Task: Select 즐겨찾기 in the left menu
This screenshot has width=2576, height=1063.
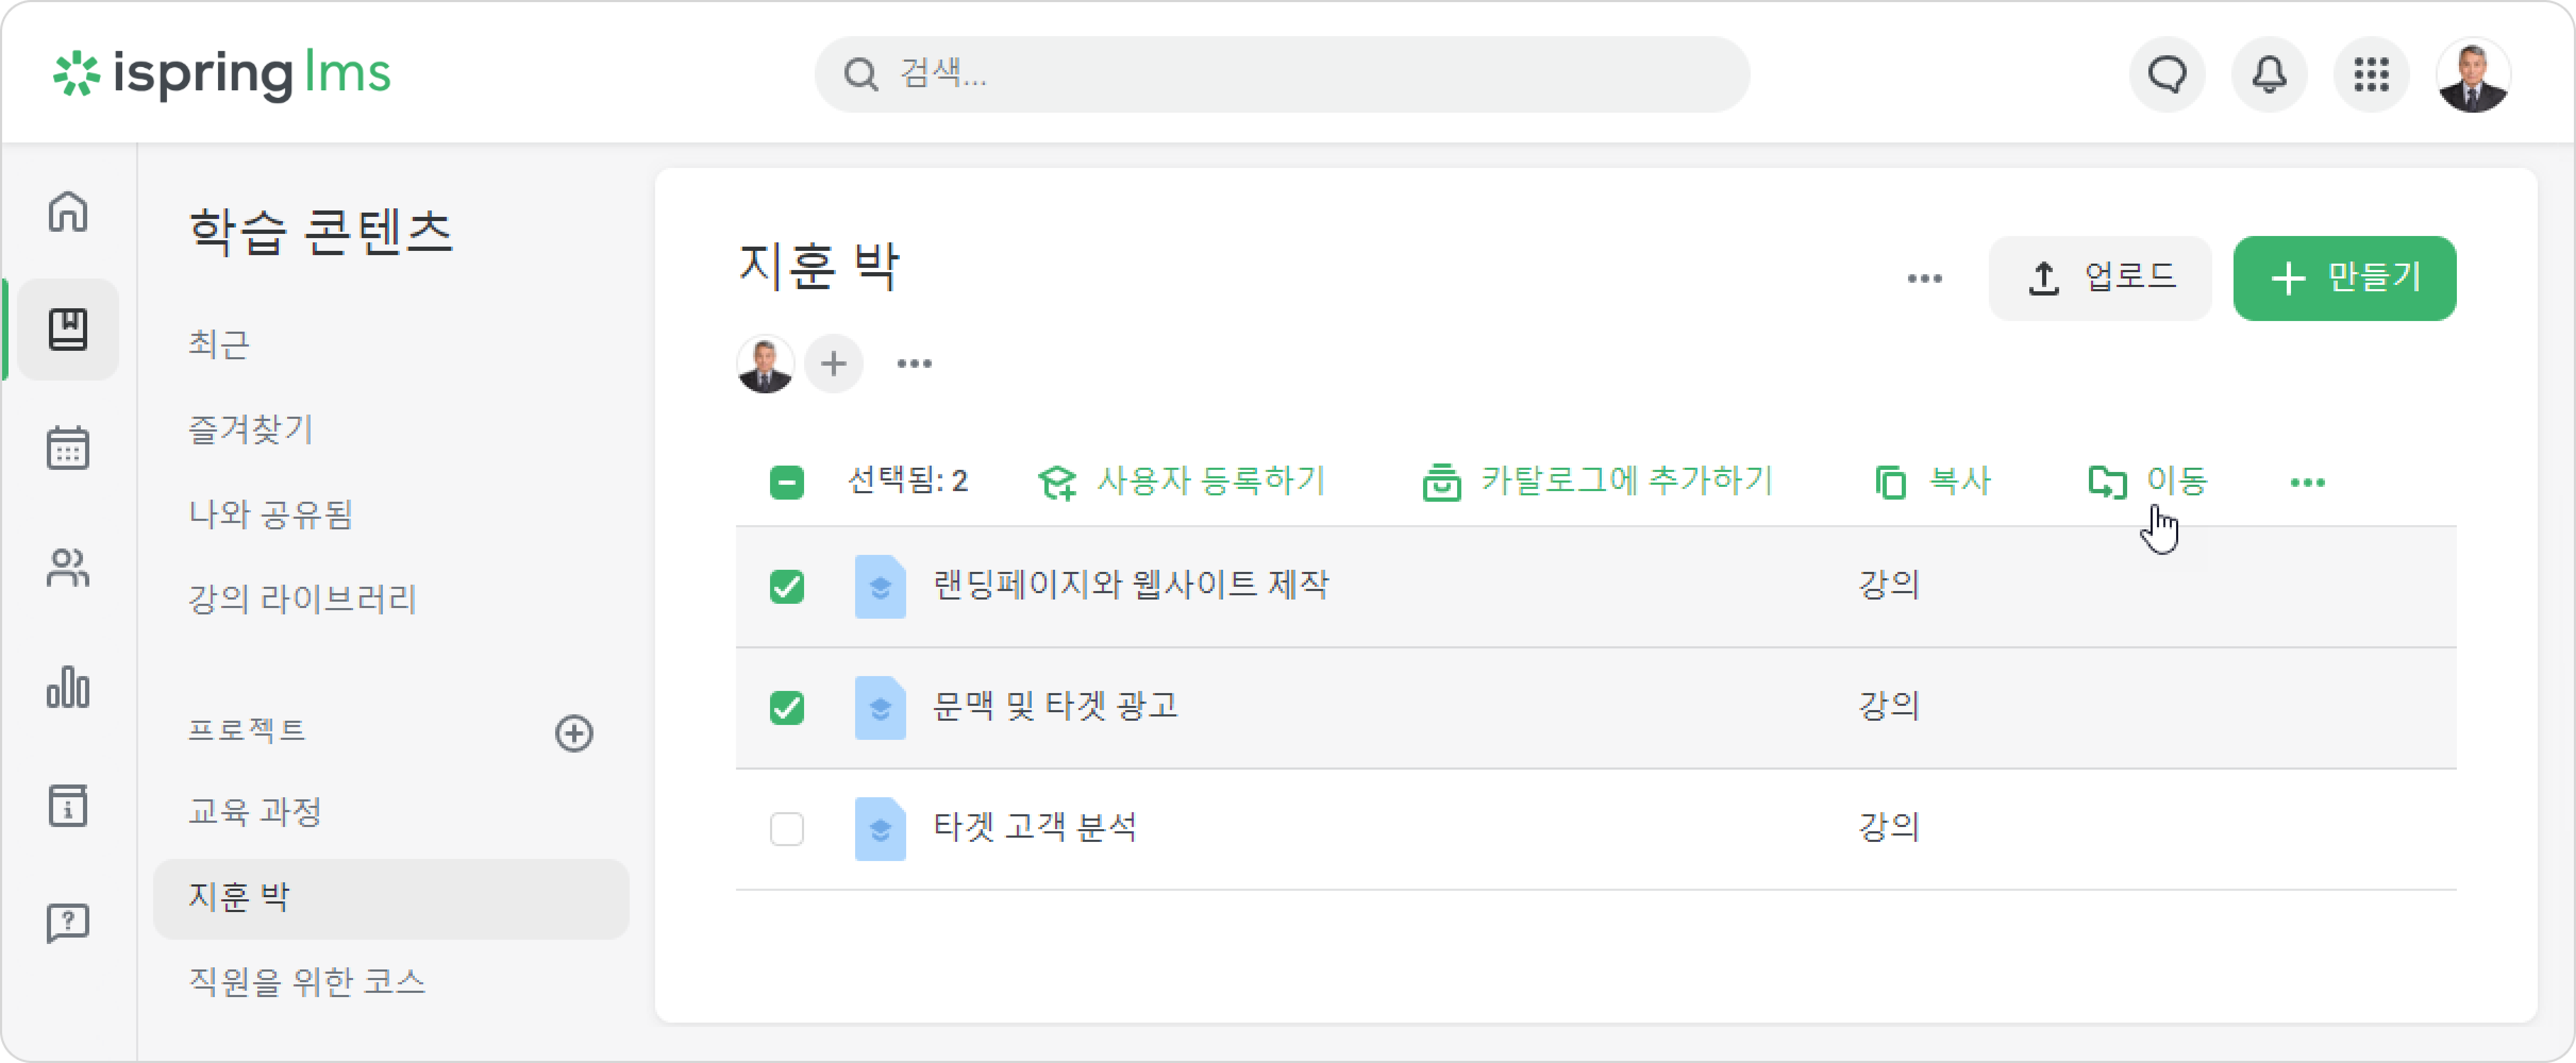Action: click(x=251, y=428)
